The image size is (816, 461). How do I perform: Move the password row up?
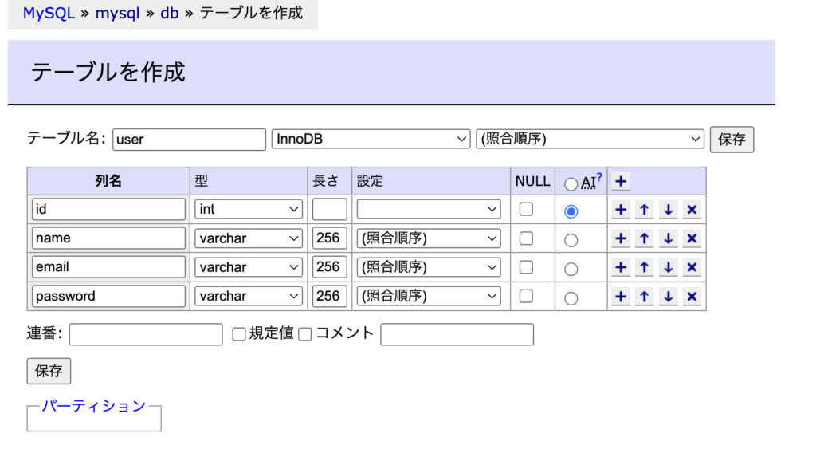644,297
